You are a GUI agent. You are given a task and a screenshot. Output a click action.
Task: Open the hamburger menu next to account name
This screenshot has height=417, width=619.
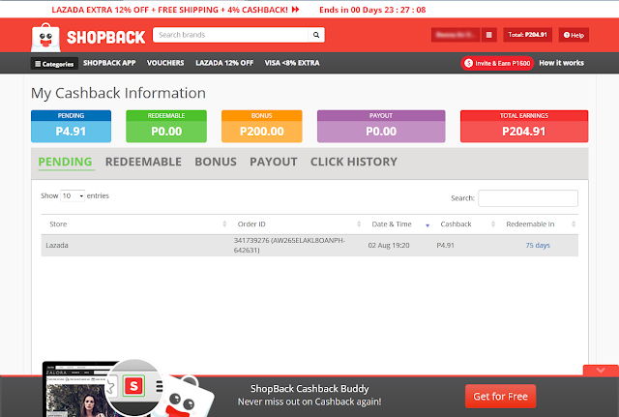click(x=488, y=35)
